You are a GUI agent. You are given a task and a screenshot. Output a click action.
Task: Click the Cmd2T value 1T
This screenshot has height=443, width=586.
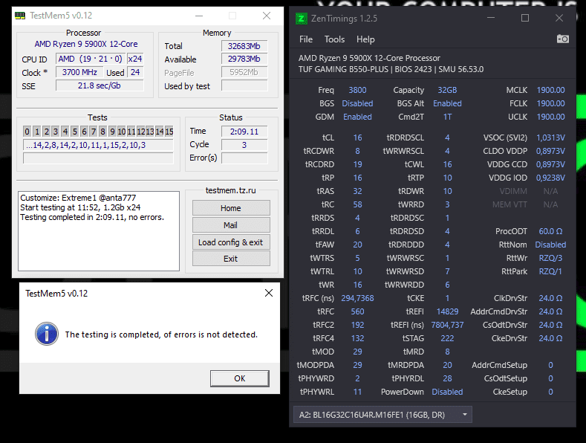tap(447, 117)
